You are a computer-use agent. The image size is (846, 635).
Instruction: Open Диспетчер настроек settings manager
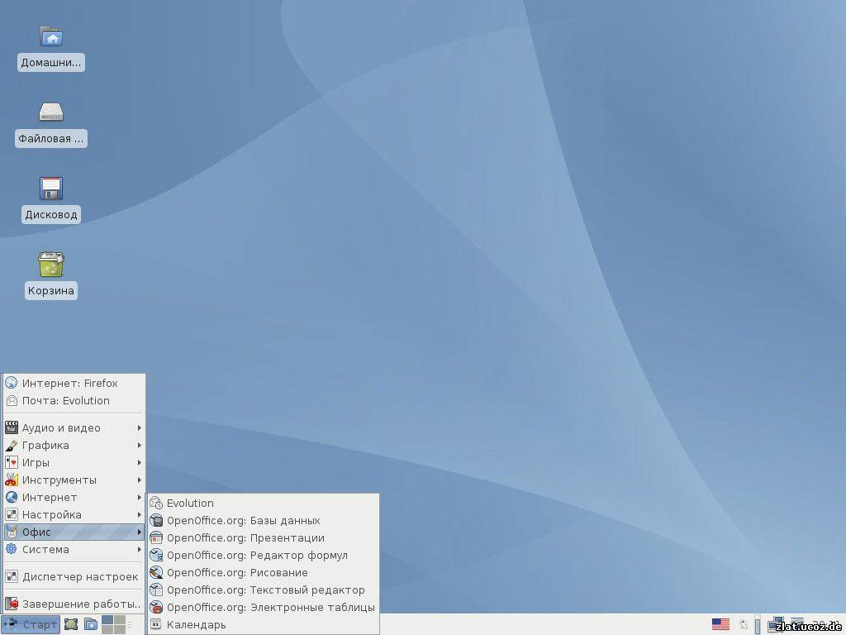74,576
